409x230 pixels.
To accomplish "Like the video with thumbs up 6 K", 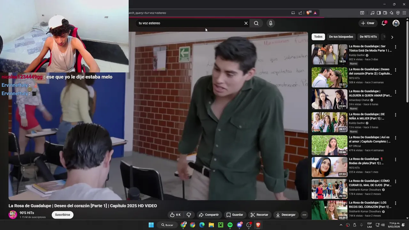I will point(175,215).
